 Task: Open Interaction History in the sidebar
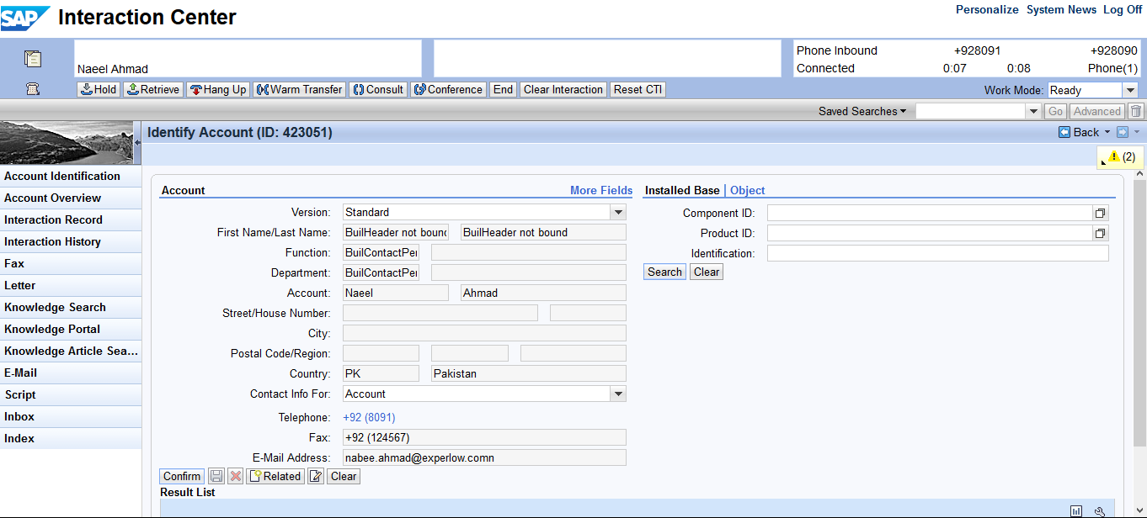52,241
